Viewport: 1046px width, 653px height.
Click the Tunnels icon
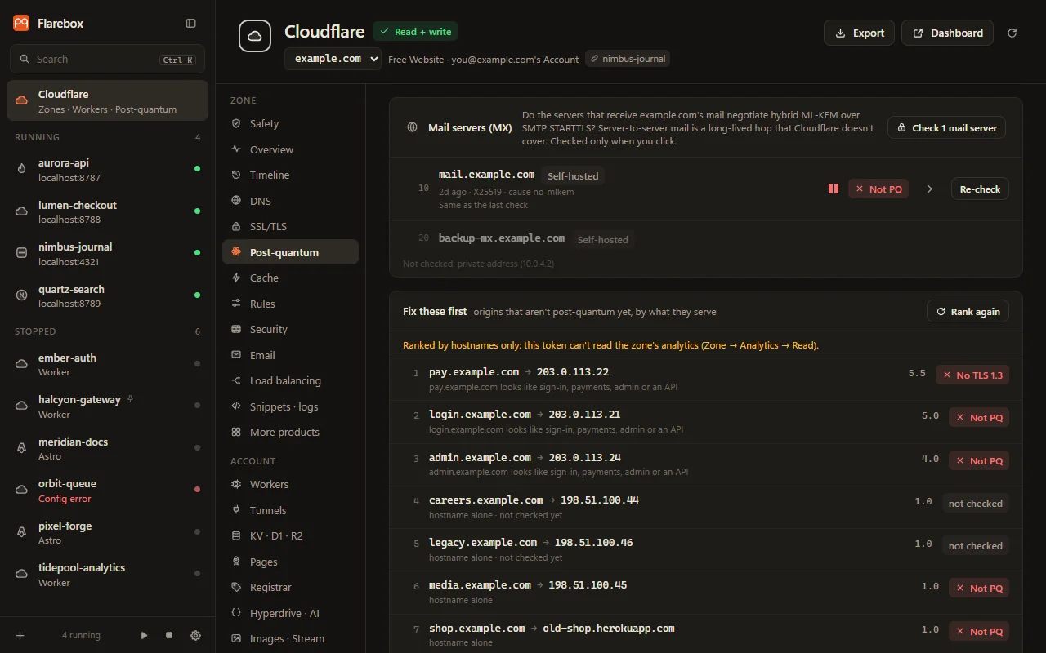click(x=236, y=510)
